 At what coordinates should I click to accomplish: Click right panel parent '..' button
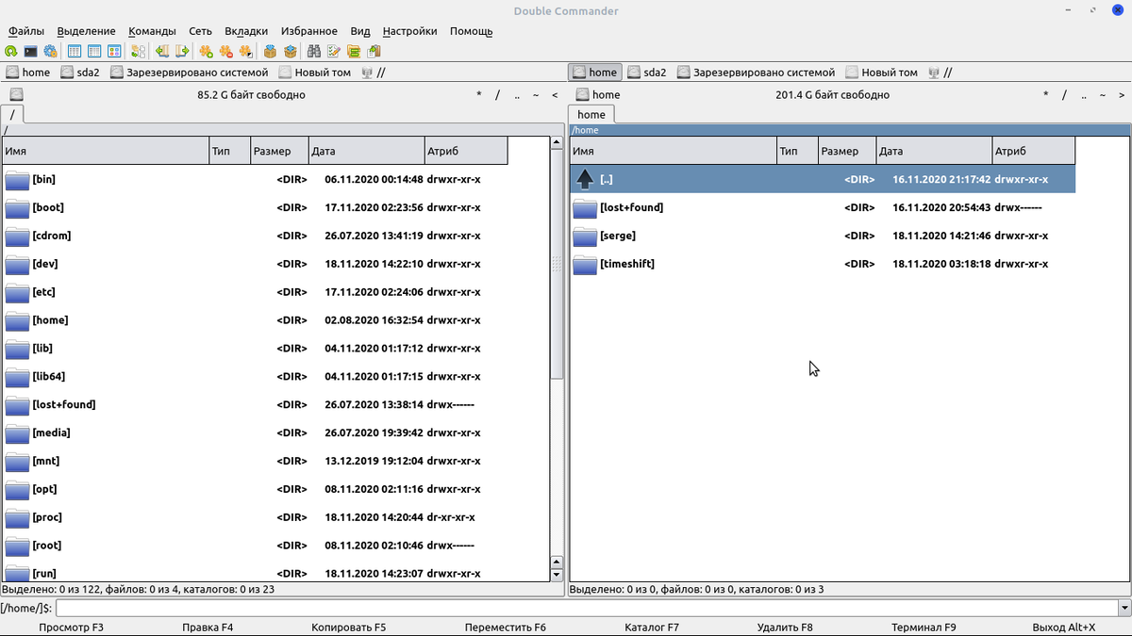click(x=1084, y=95)
